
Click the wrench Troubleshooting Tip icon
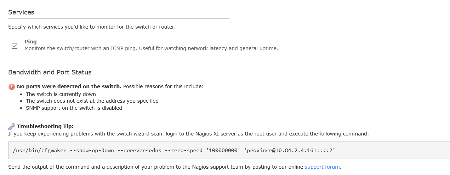(12, 126)
